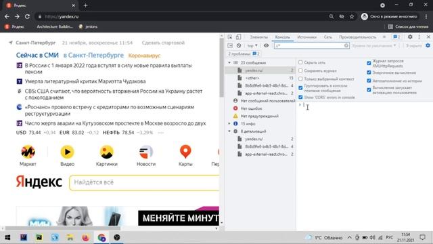Switch to the Элементы tab
The width and height of the screenshot is (433, 244).
point(258,37)
